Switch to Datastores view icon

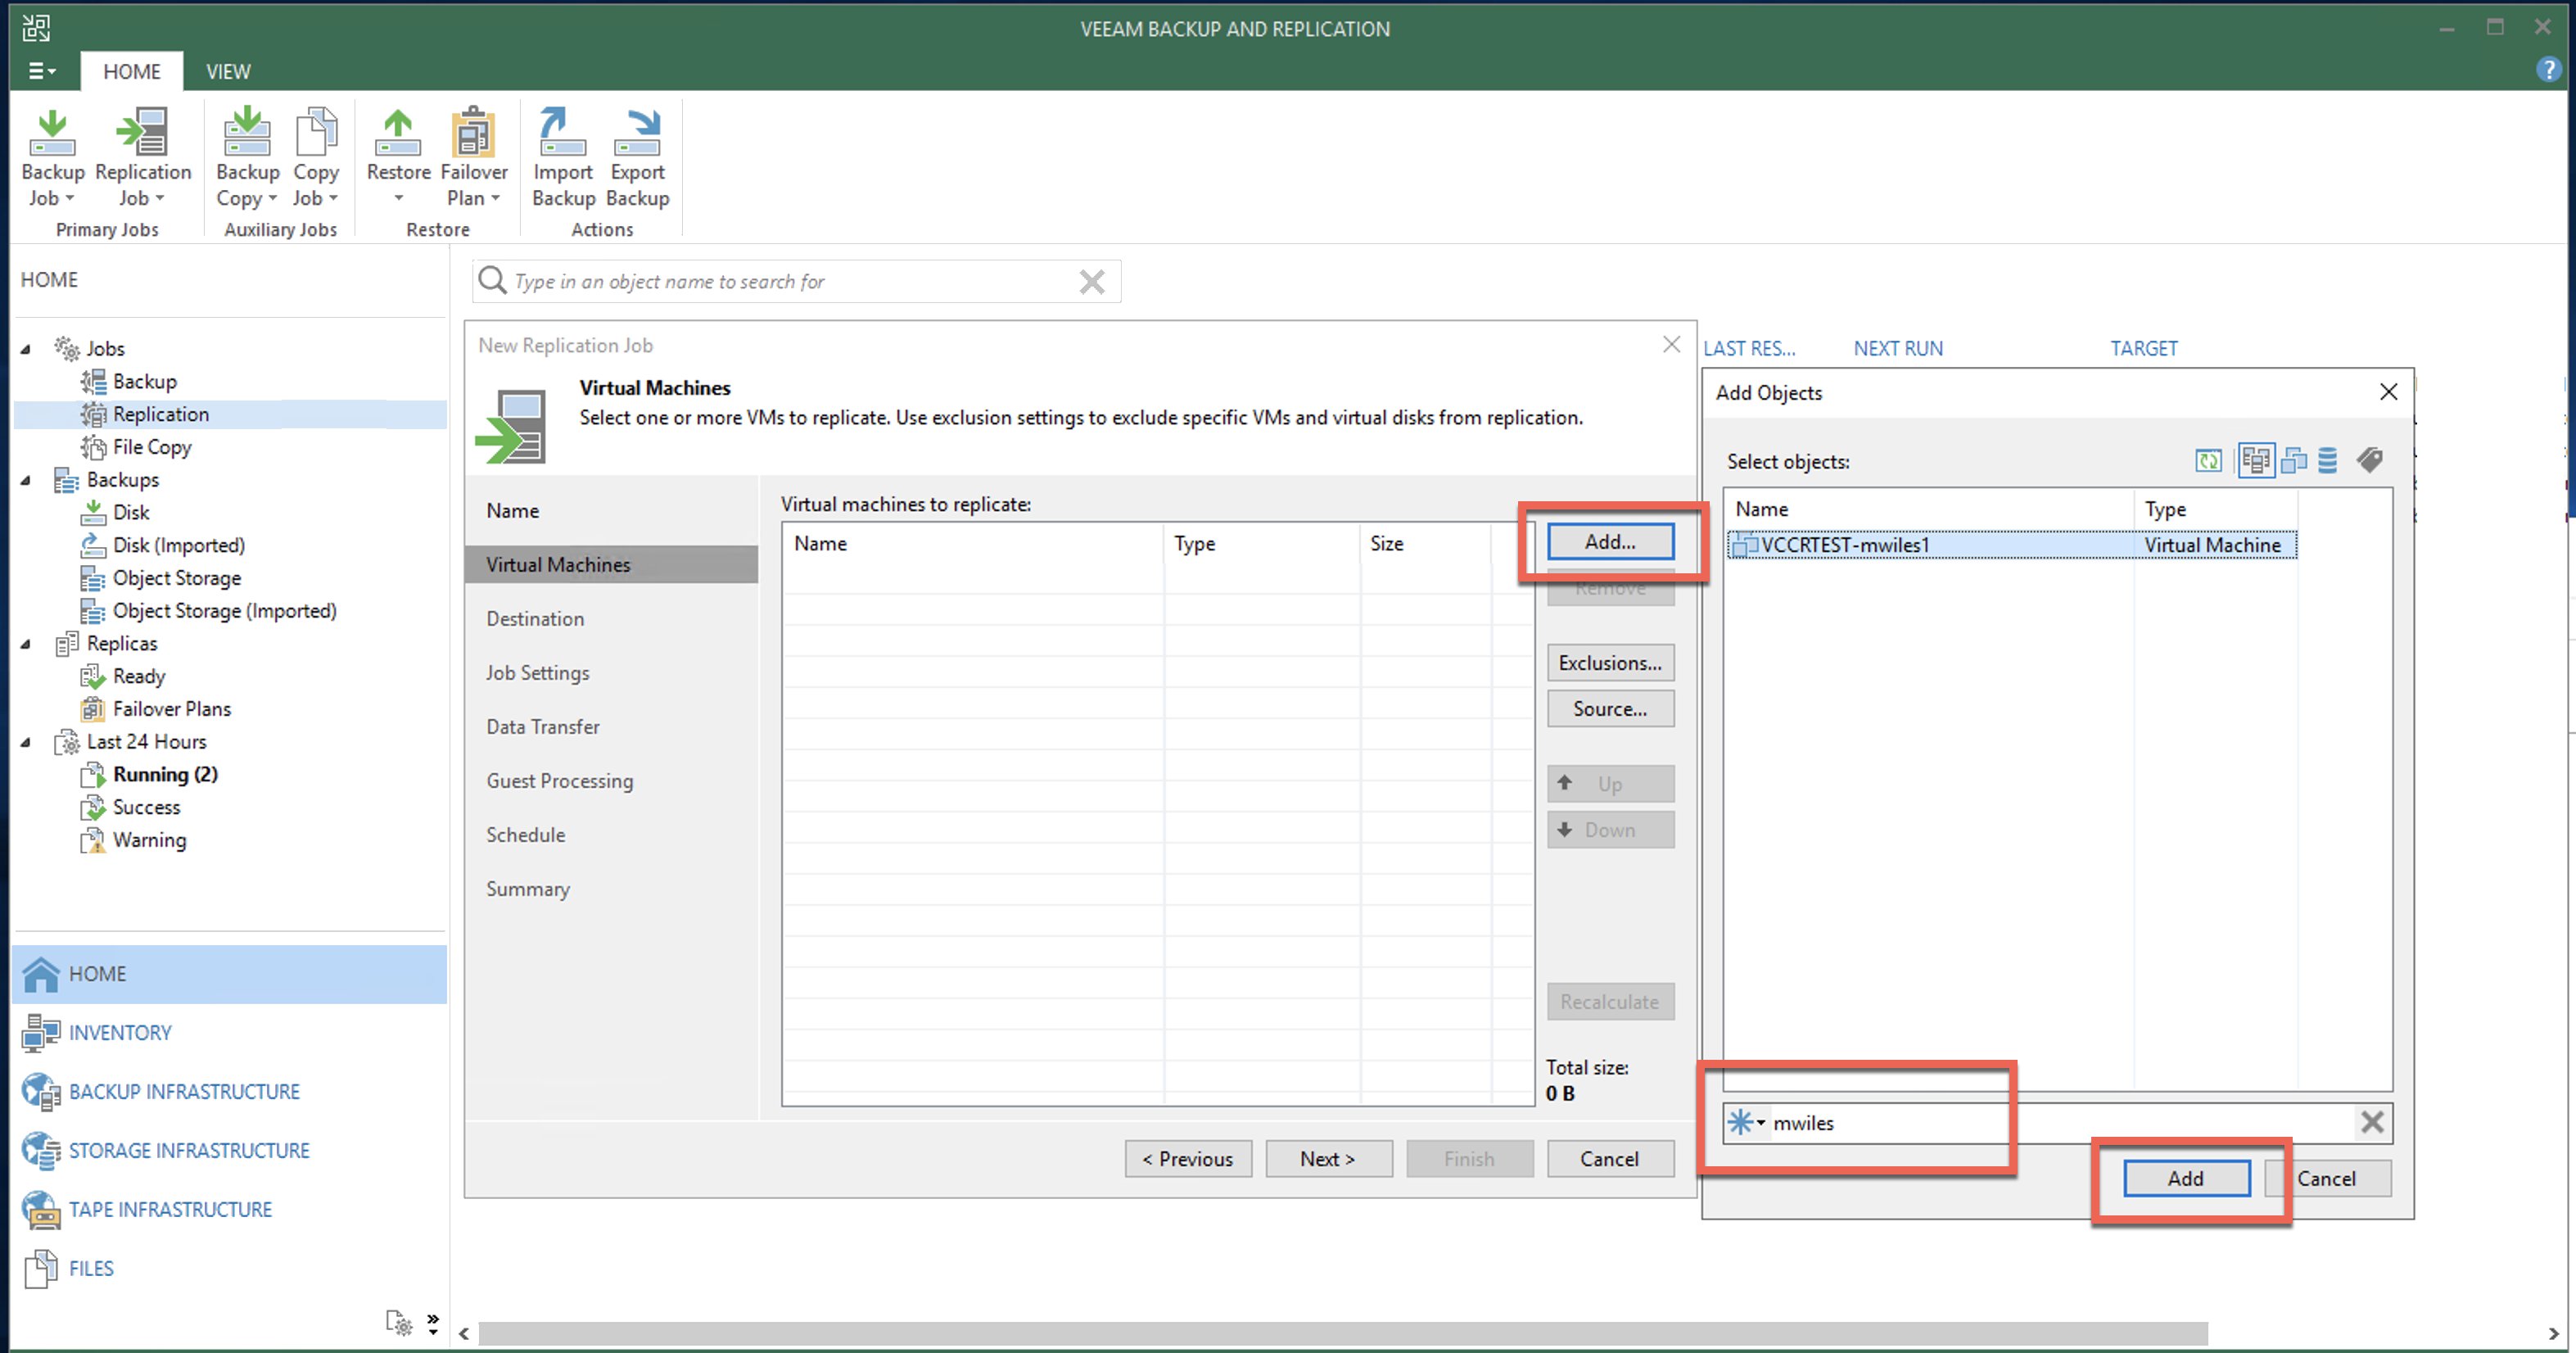pos(2328,461)
